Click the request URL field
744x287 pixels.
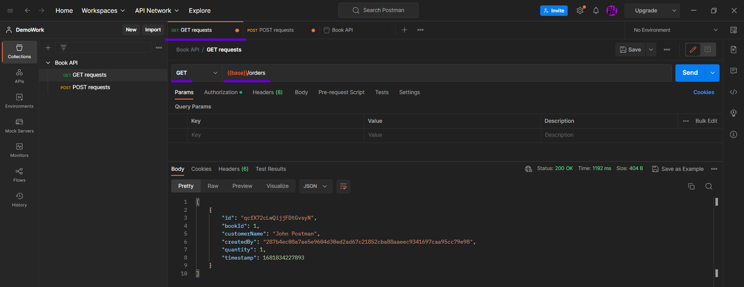click(447, 73)
